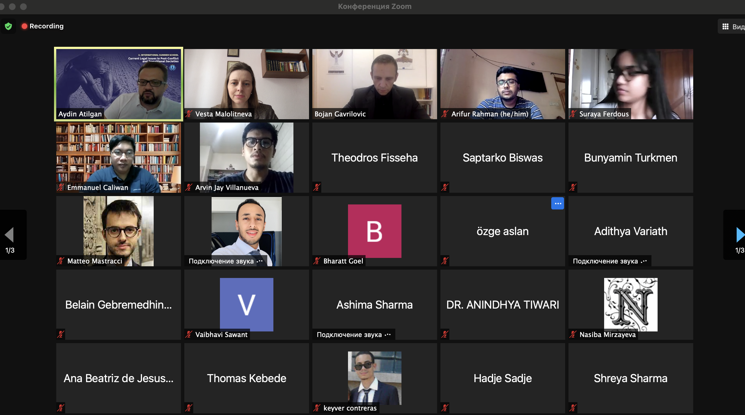
Task: Click the red Recording indicator
Action: click(43, 26)
